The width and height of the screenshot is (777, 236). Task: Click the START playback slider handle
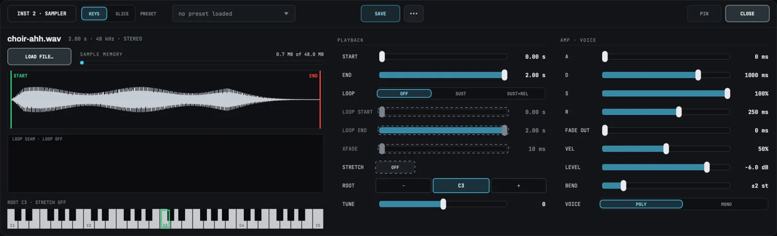coord(382,57)
